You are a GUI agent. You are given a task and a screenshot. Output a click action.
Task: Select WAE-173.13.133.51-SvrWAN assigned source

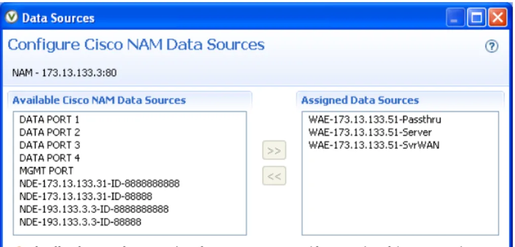pyautogui.click(x=374, y=145)
